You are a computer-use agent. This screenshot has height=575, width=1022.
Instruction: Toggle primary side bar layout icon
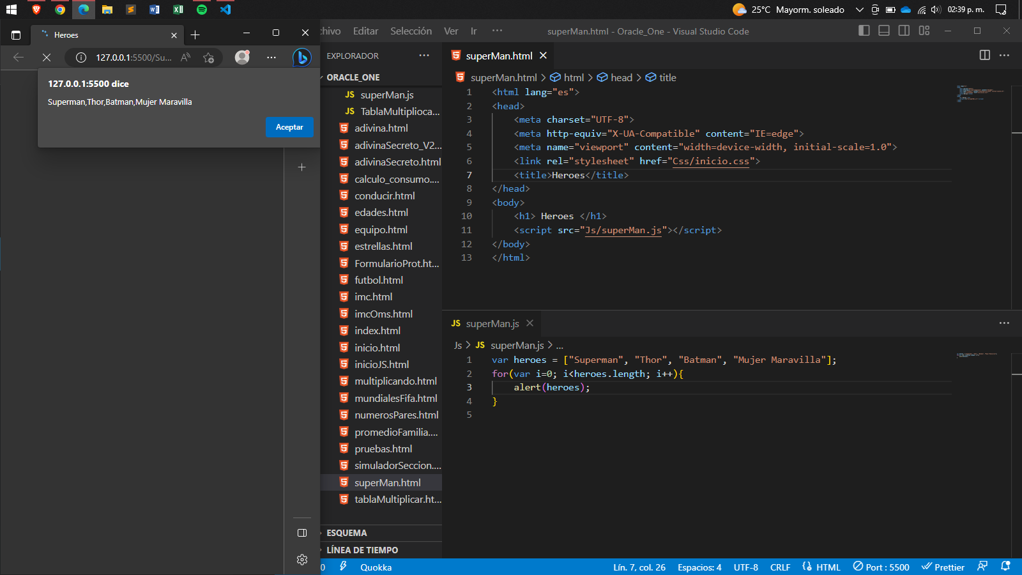[x=864, y=31]
